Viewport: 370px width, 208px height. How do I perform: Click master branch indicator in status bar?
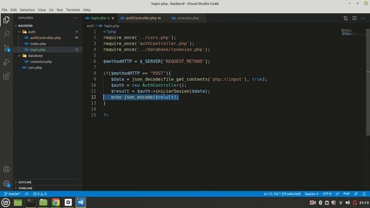[12, 194]
